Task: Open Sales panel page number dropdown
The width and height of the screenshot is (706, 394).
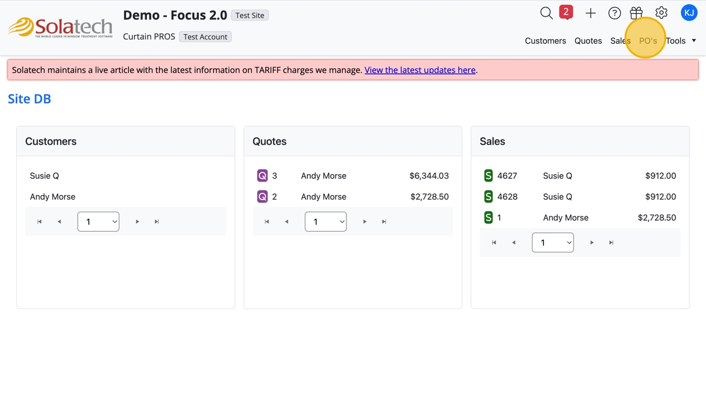Action: point(552,243)
